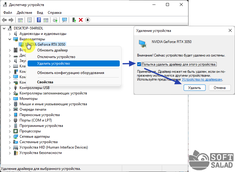The width and height of the screenshot is (235, 172).
Task: Open 'Свойства' from context menu
Action: [x=74, y=82]
